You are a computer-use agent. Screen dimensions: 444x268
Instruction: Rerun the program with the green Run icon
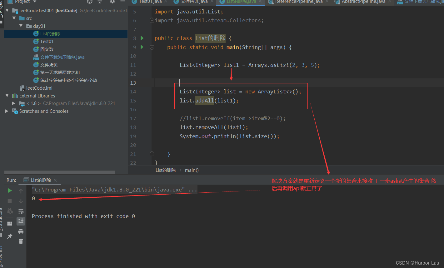10,191
